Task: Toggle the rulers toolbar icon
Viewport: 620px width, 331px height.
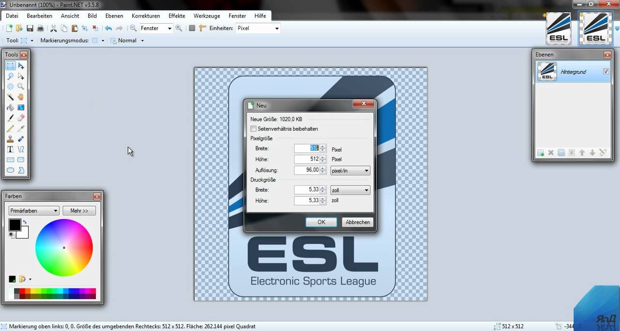Action: (202, 28)
